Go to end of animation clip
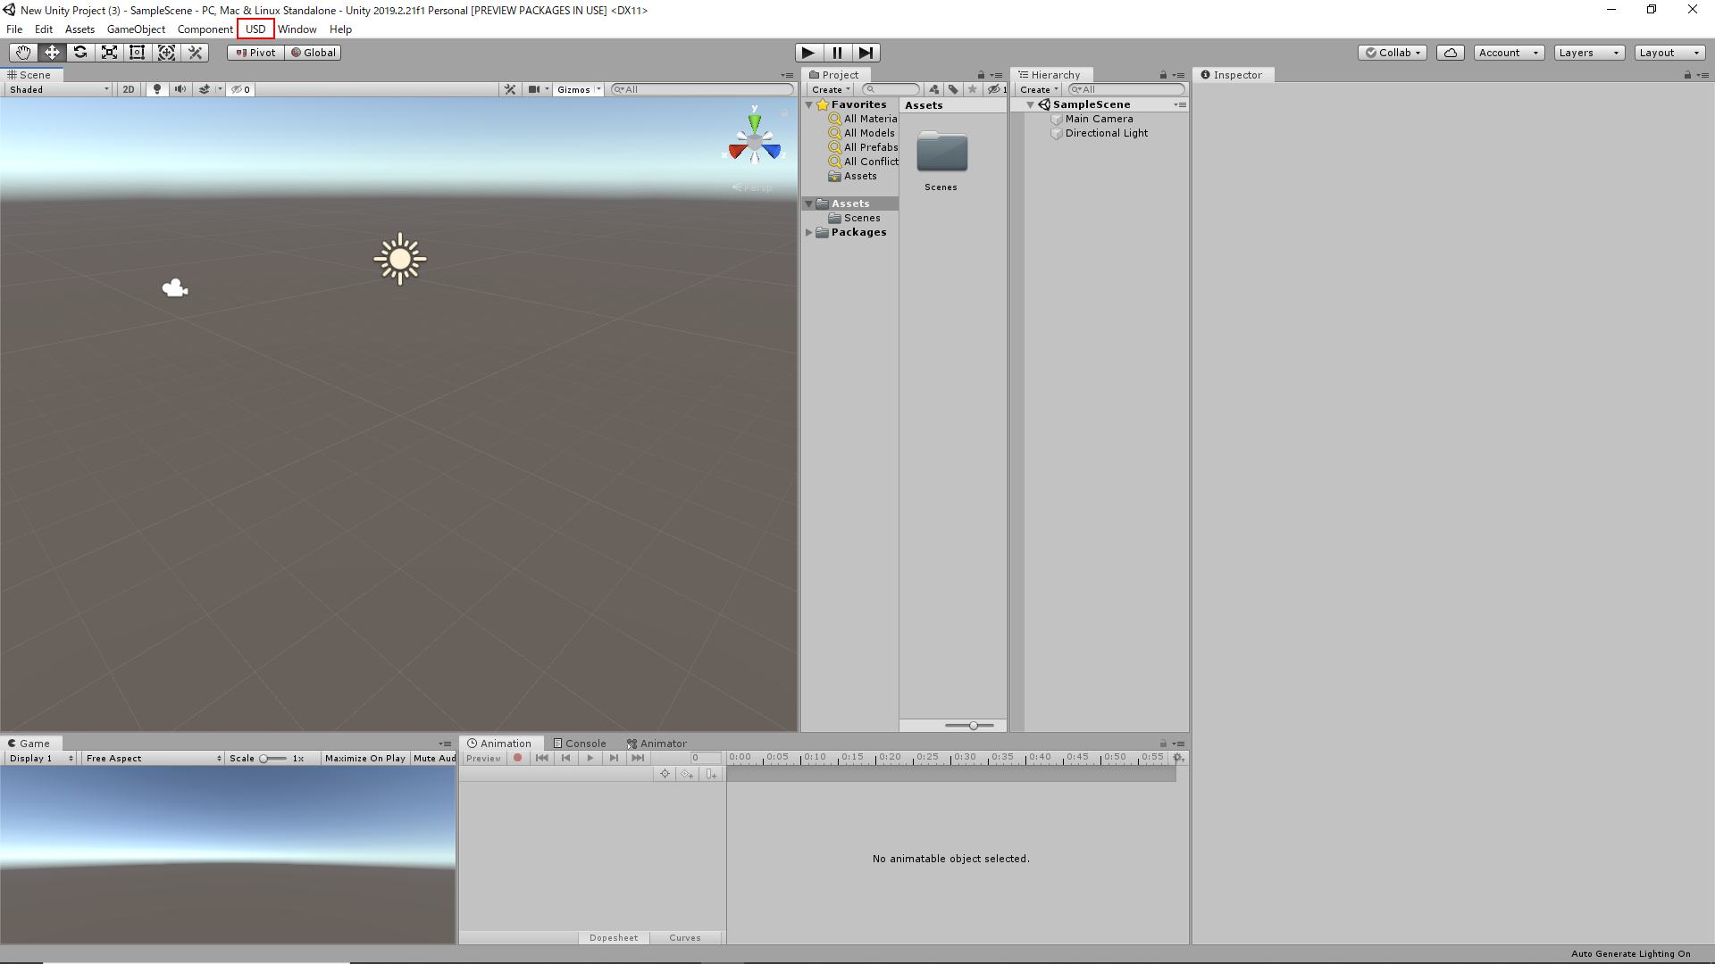The width and height of the screenshot is (1715, 964). tap(638, 758)
